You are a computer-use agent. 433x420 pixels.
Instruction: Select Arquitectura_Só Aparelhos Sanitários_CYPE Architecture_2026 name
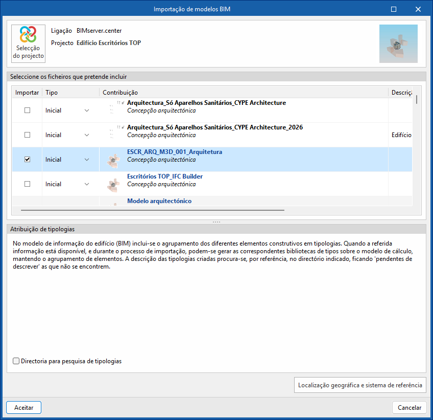tap(215, 127)
